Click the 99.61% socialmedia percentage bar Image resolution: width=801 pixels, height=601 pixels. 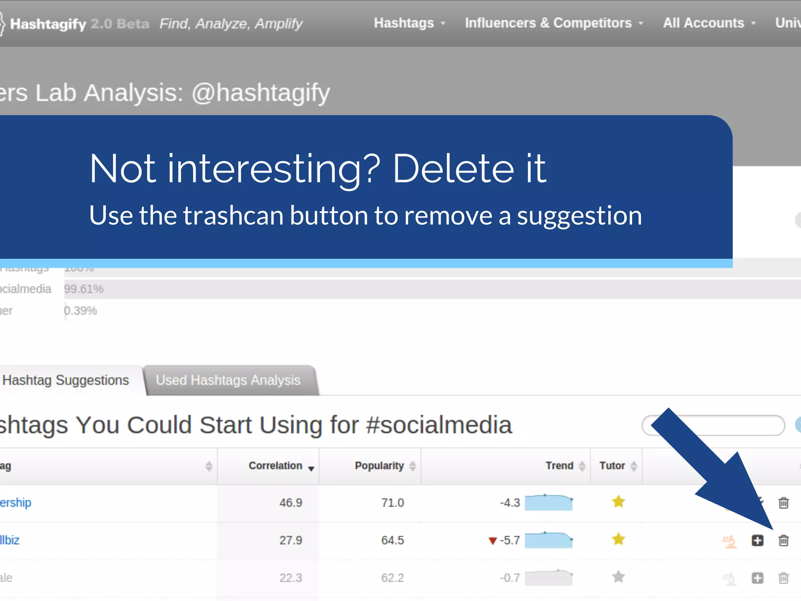point(433,289)
